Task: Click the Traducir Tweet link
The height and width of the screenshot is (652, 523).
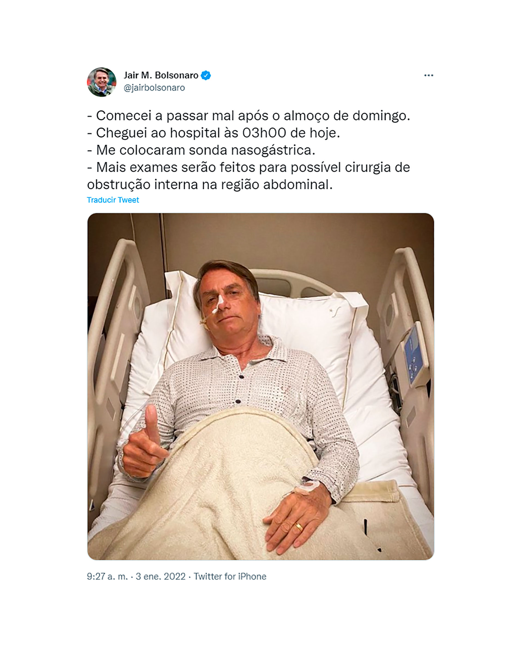Action: [x=113, y=200]
